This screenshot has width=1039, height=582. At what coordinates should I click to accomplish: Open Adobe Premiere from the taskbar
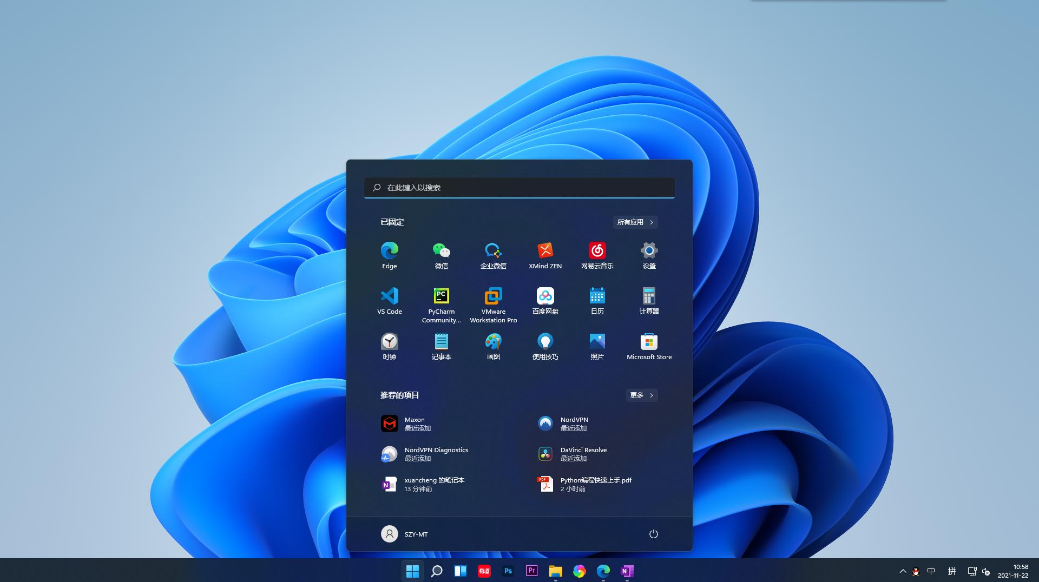tap(531, 571)
